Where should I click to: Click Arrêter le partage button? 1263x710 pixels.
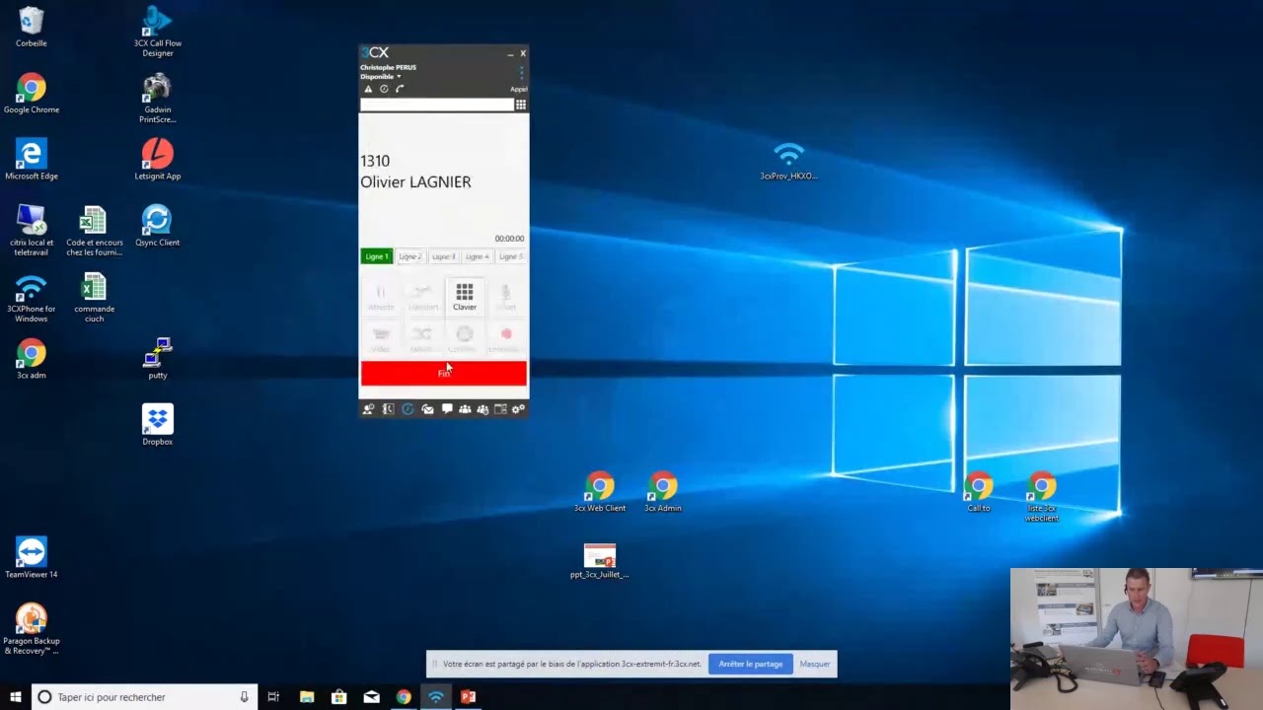(x=751, y=664)
